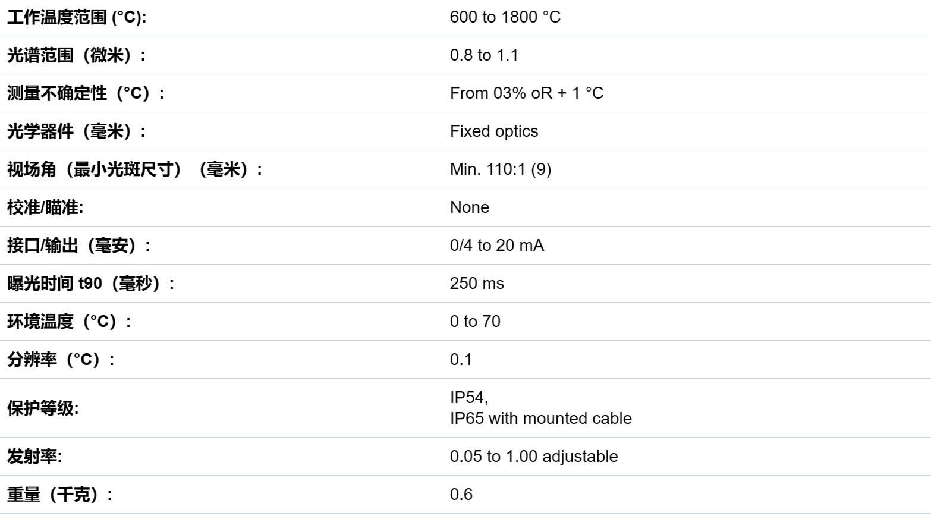Click the Fixed optics value
This screenshot has height=519, width=931.
pyautogui.click(x=493, y=131)
